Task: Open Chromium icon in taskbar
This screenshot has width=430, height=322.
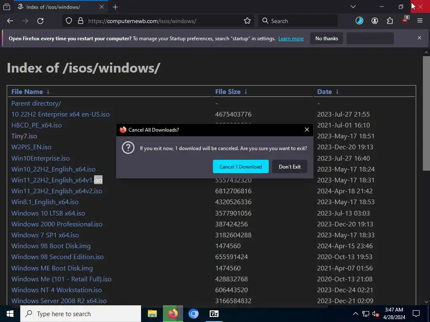Action: (x=193, y=314)
